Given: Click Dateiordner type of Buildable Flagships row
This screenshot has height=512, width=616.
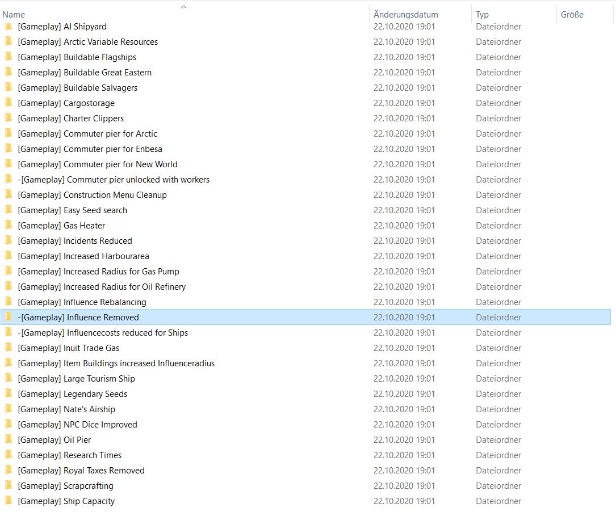Looking at the screenshot, I should click(x=498, y=57).
